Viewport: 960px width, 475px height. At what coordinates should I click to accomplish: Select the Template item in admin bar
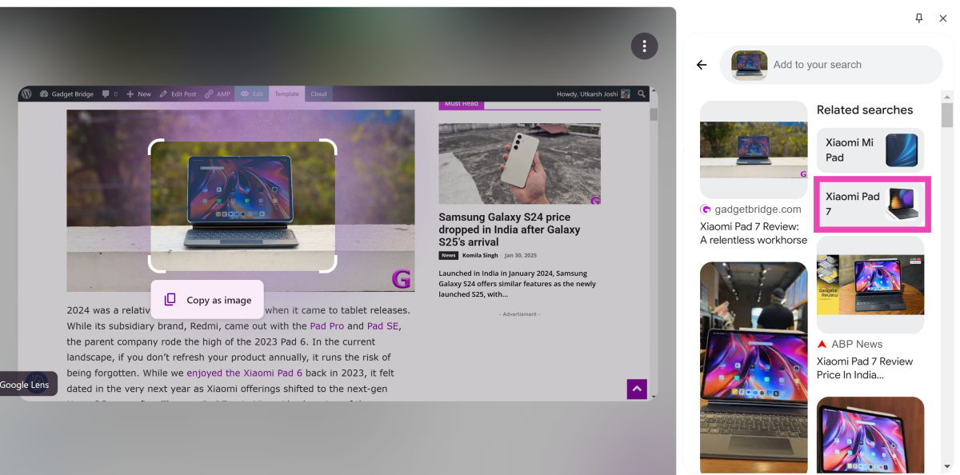click(x=286, y=94)
